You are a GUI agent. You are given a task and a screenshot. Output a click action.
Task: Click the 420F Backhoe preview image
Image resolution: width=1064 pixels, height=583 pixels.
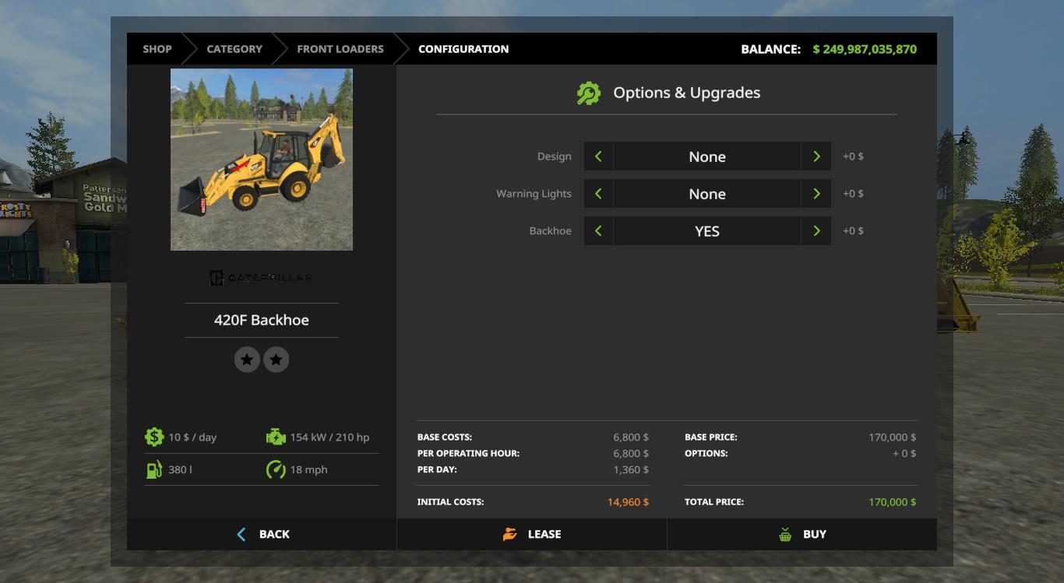coord(261,160)
